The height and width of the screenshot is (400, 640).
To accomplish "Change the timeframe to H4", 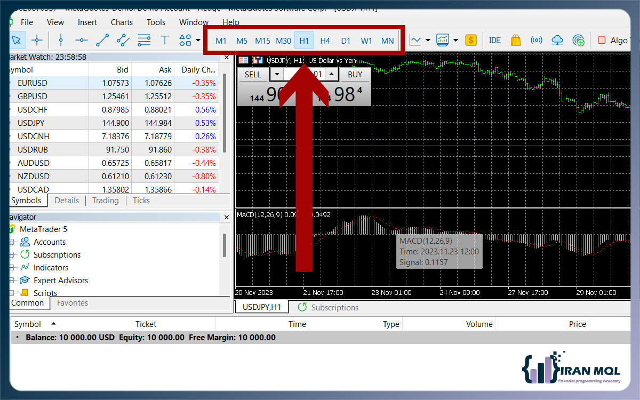I will point(325,41).
